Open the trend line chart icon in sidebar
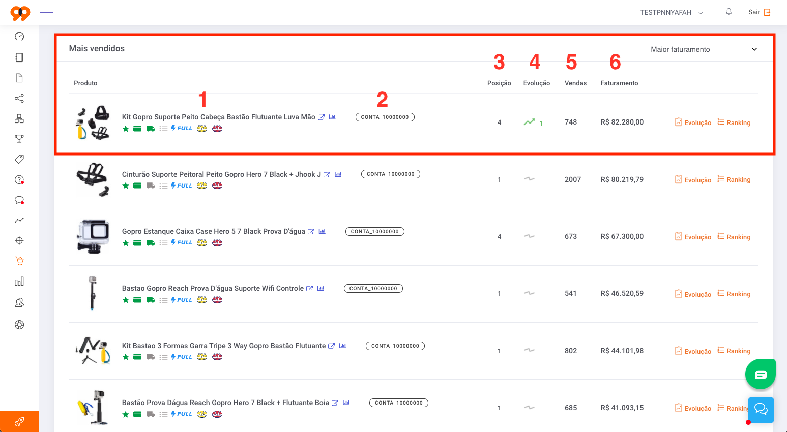The width and height of the screenshot is (787, 432). [x=19, y=220]
